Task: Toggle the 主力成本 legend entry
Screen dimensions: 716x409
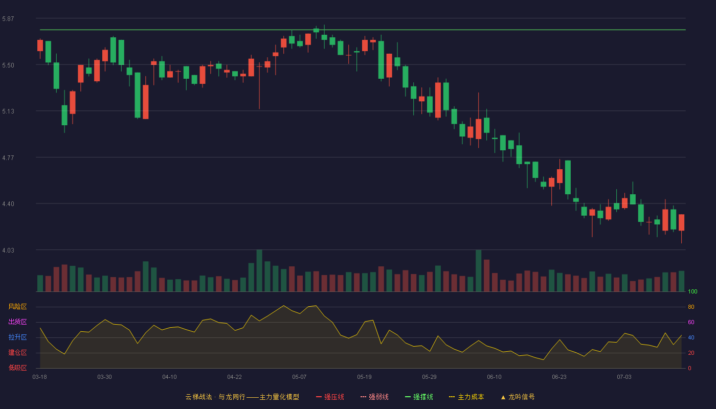Action: (x=466, y=397)
